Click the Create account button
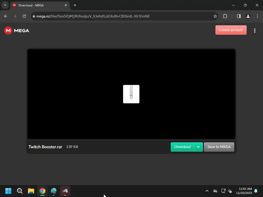The image size is (263, 197). click(x=231, y=30)
